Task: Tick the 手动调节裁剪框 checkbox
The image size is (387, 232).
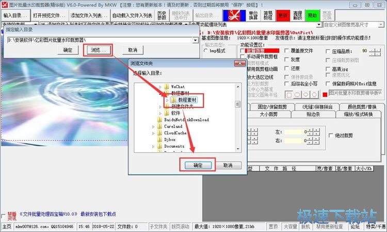Action: [x=243, y=57]
